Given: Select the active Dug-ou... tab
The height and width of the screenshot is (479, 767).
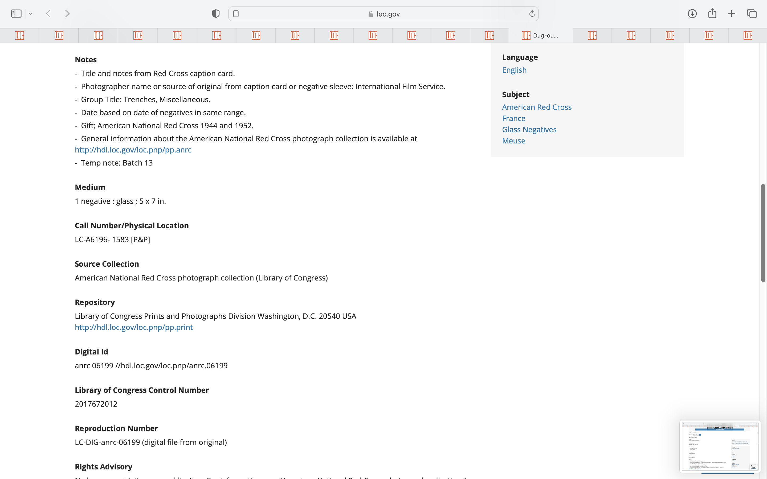Looking at the screenshot, I should (x=540, y=35).
